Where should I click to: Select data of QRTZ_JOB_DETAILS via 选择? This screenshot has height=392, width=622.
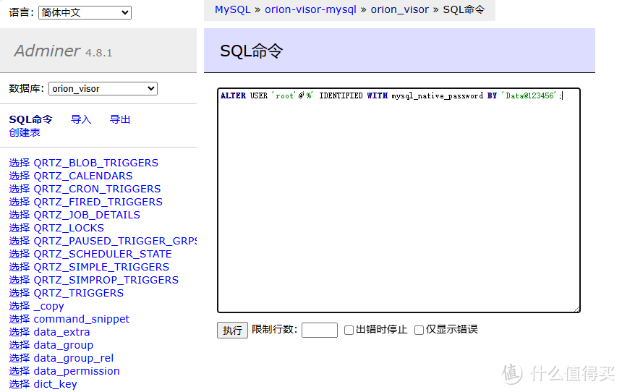(x=20, y=216)
